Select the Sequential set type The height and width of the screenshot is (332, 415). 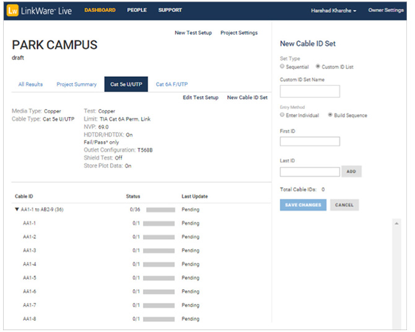[x=282, y=66]
